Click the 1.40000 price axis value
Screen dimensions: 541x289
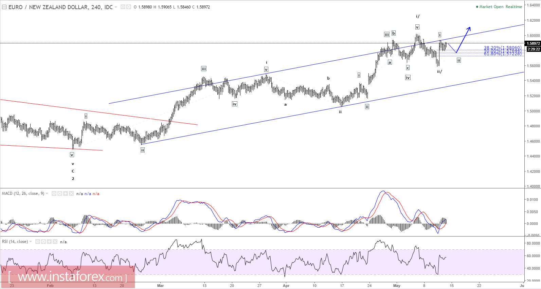tap(533, 186)
